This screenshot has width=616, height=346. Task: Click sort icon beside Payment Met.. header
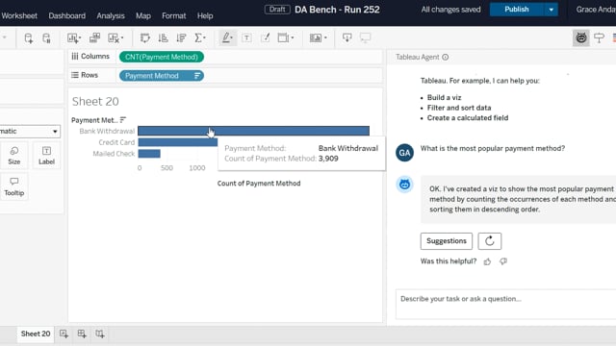[x=123, y=119]
